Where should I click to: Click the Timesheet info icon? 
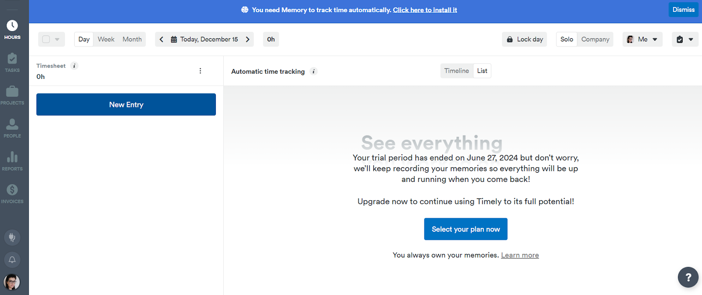[74, 66]
